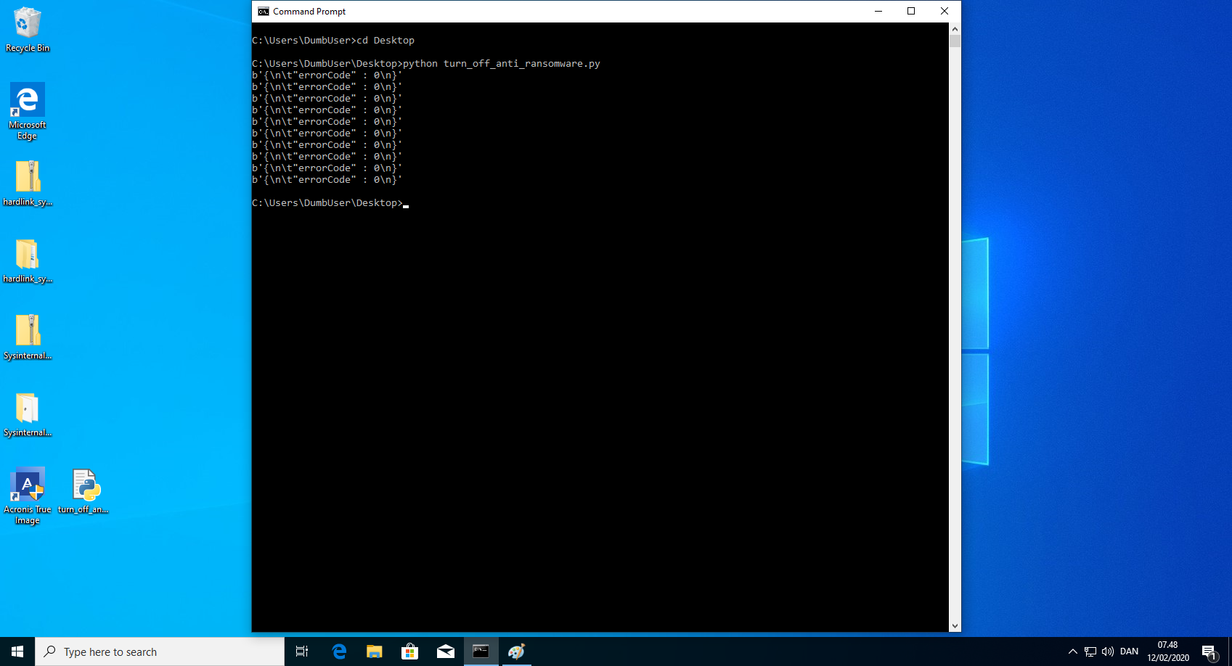Click the Command Prompt title bar icon

pos(264,12)
